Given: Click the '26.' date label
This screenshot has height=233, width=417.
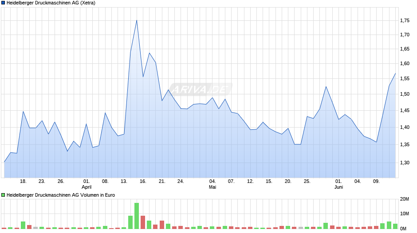Looking at the screenshot, I should click(61, 182).
